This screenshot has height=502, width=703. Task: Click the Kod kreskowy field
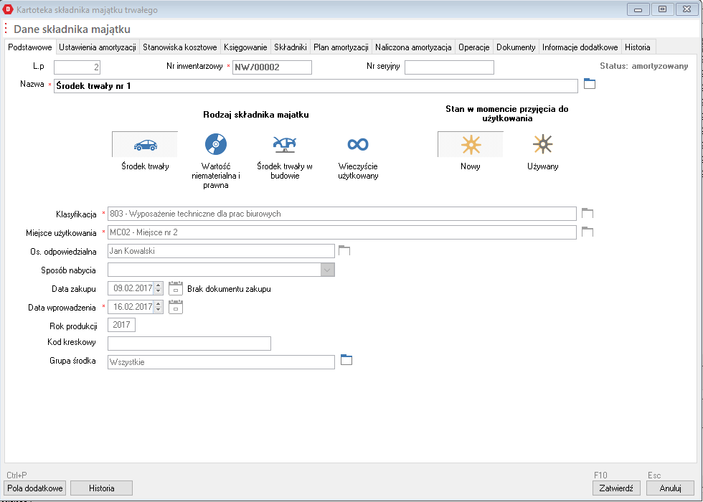(x=189, y=344)
